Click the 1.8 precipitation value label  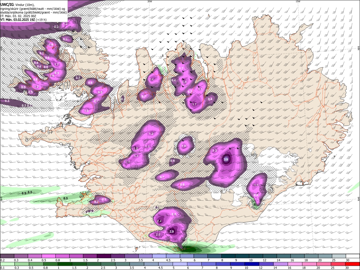[x=136, y=148]
